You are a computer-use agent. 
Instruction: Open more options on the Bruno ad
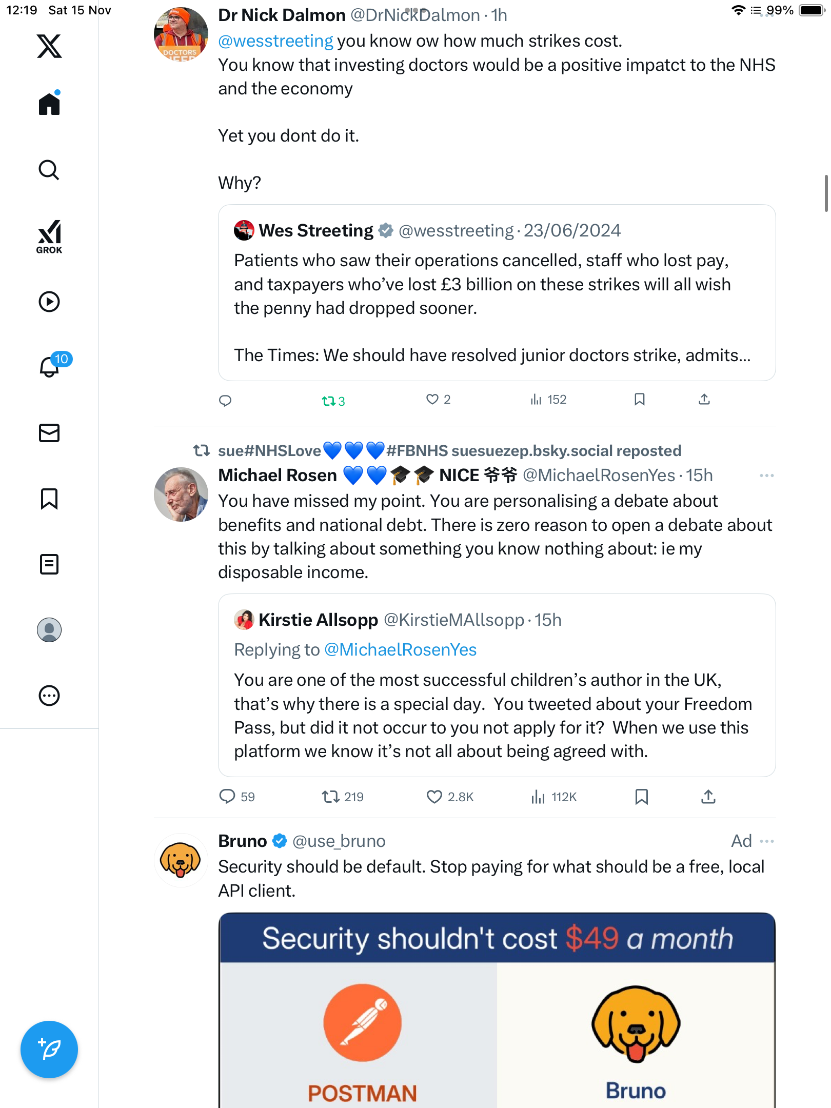coord(767,841)
